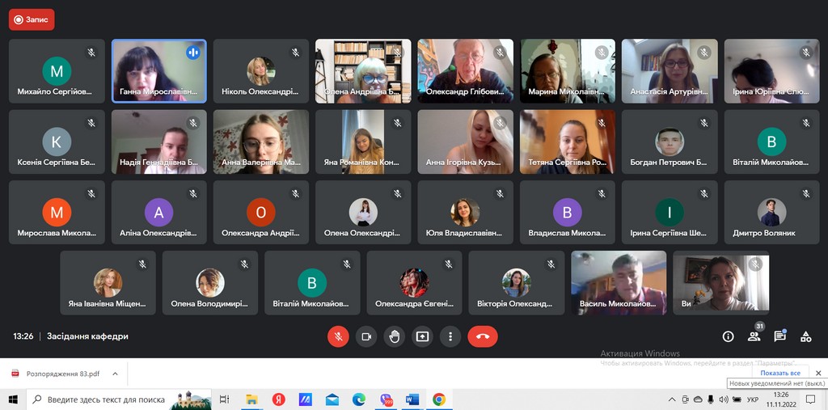Image resolution: width=828 pixels, height=410 pixels.
Task: Click the red Запис recording indicator
Action: coord(32,19)
